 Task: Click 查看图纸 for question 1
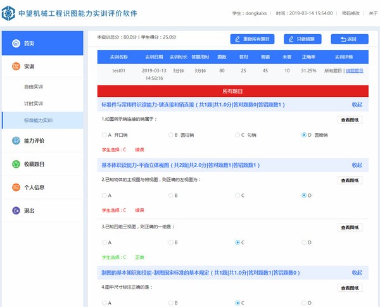(350, 120)
